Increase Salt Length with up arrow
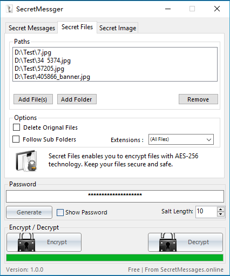 pos(221,210)
